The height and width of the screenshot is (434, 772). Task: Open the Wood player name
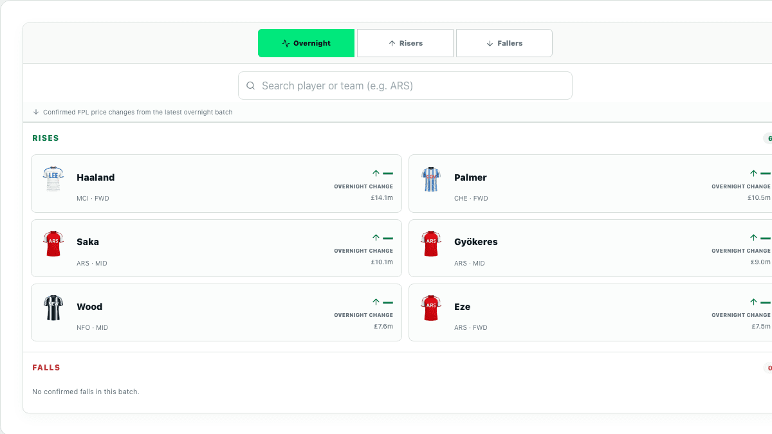pos(89,307)
